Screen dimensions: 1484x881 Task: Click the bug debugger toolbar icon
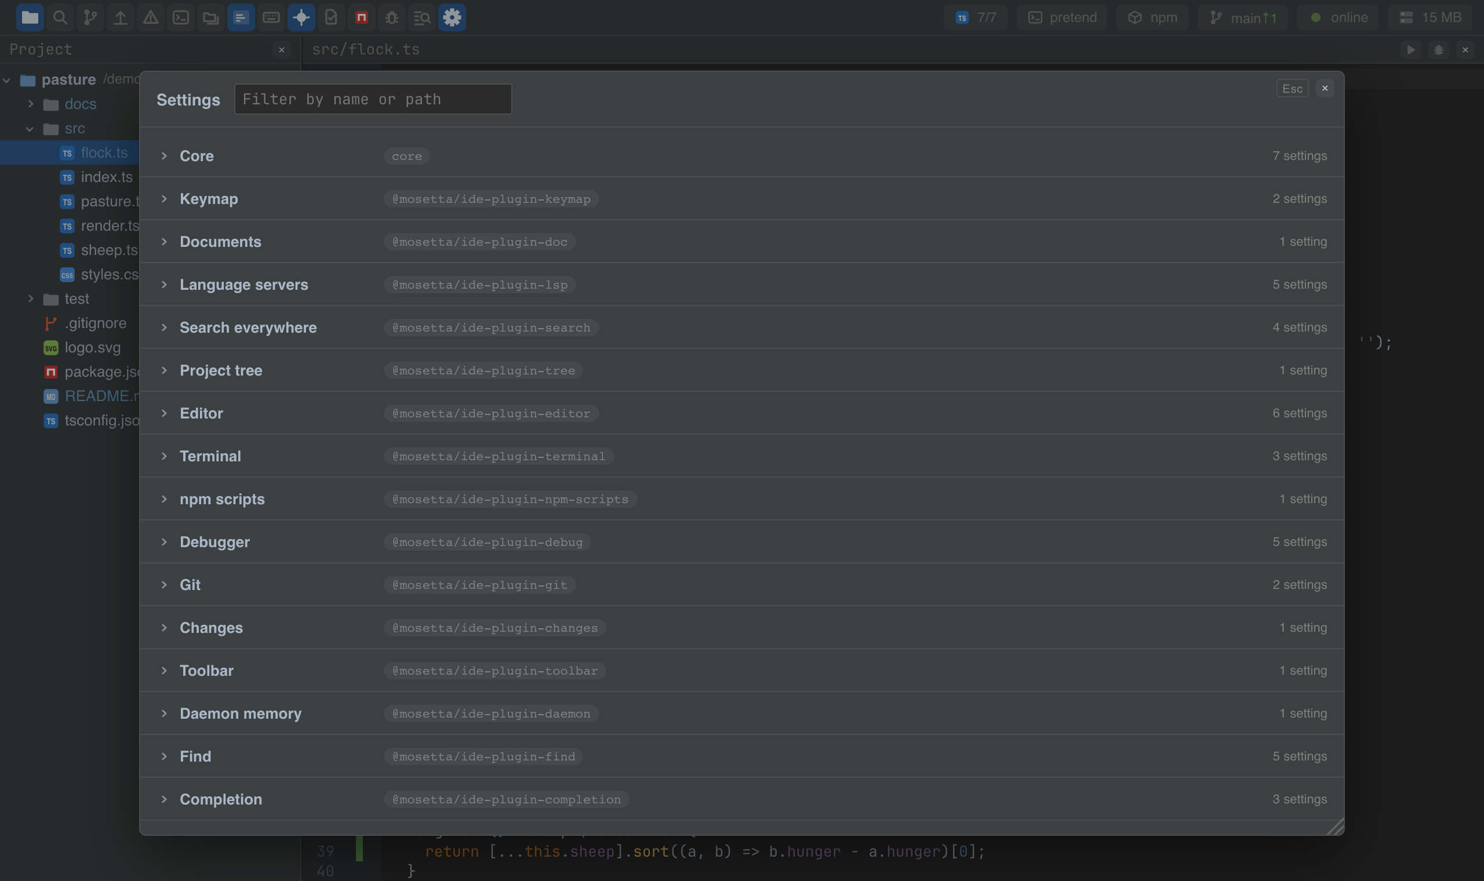pos(392,17)
